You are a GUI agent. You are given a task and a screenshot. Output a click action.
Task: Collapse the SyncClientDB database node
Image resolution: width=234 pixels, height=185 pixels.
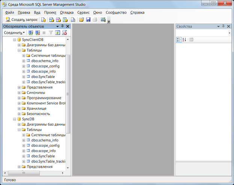[x=15, y=40]
